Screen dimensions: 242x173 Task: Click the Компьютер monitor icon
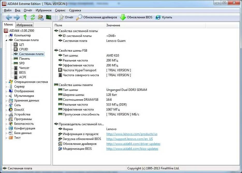click(11, 35)
